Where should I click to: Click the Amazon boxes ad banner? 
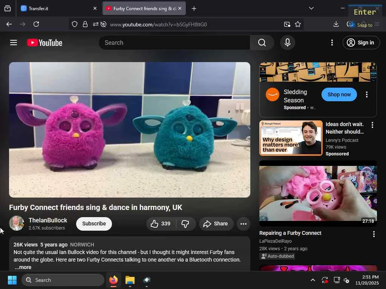click(318, 72)
